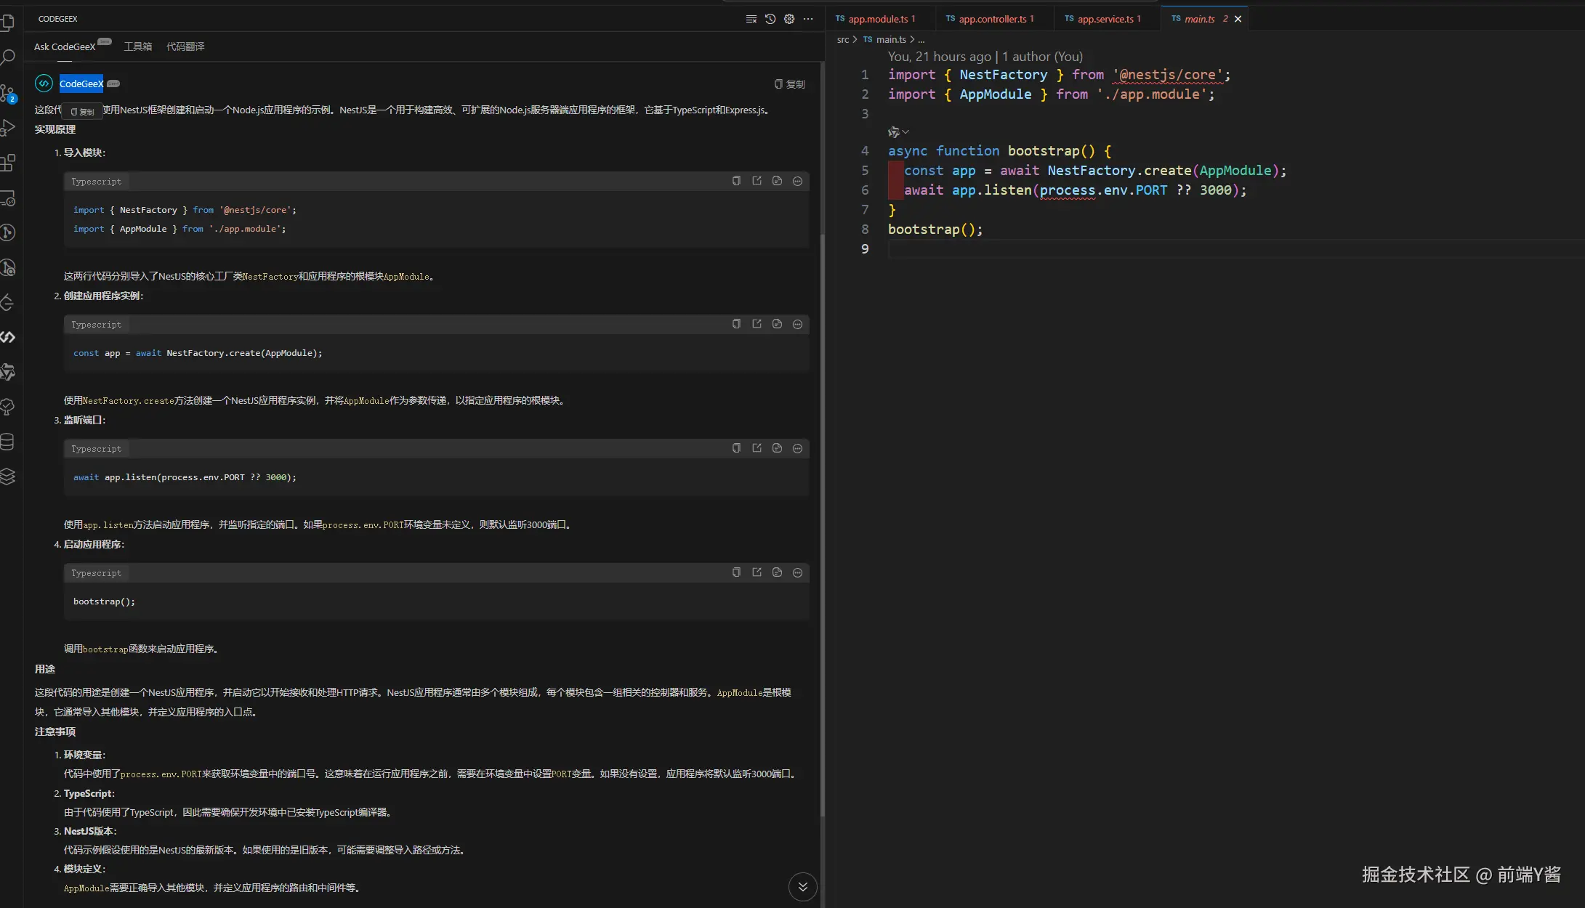Open more options on bootstrap() snippet
This screenshot has height=908, width=1585.
797,572
